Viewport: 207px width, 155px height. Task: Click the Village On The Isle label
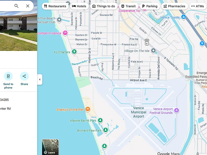(137, 51)
